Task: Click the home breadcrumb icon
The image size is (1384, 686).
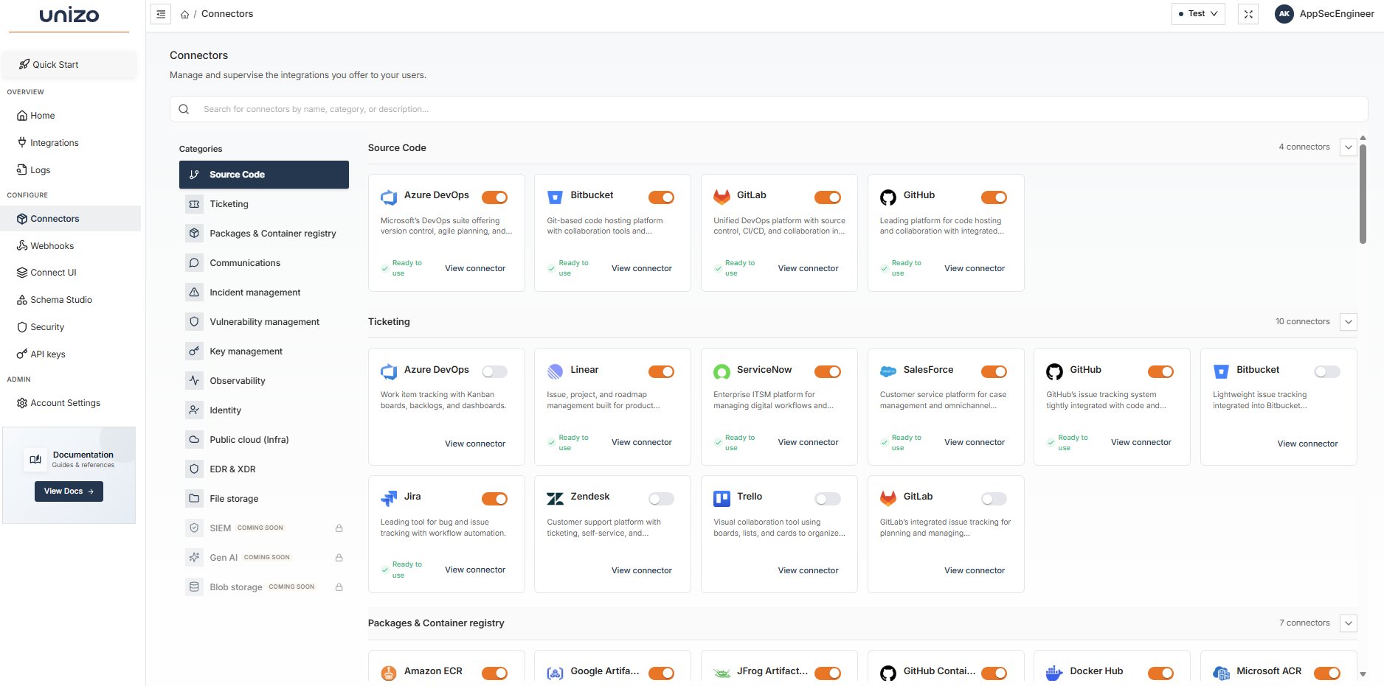Action: point(184,14)
